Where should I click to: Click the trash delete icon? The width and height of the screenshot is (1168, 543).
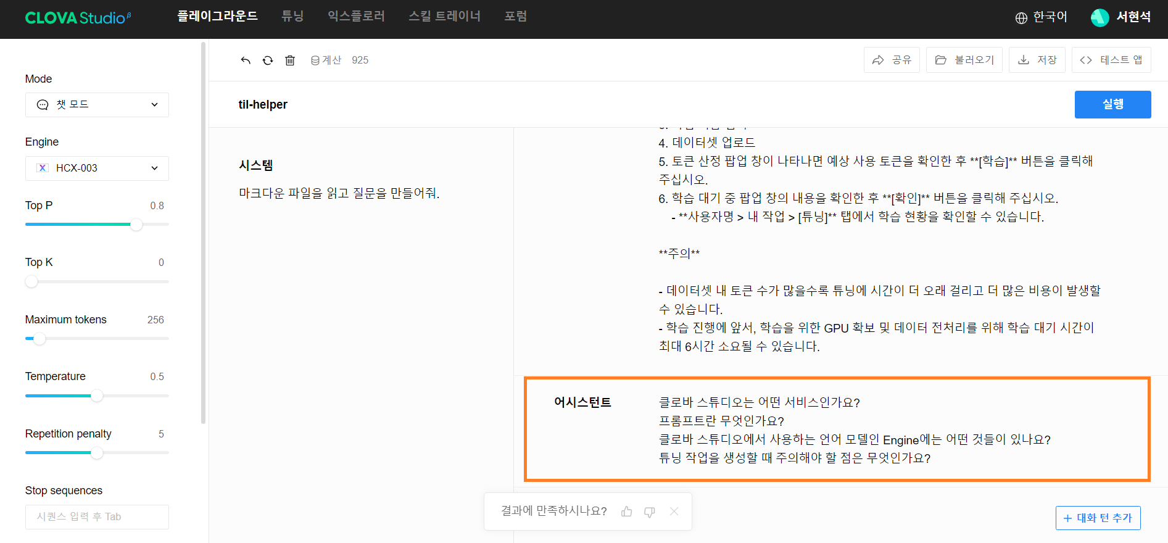pos(290,60)
